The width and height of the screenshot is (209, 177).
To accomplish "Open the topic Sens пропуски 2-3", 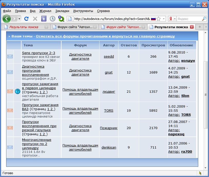I will (38, 53).
